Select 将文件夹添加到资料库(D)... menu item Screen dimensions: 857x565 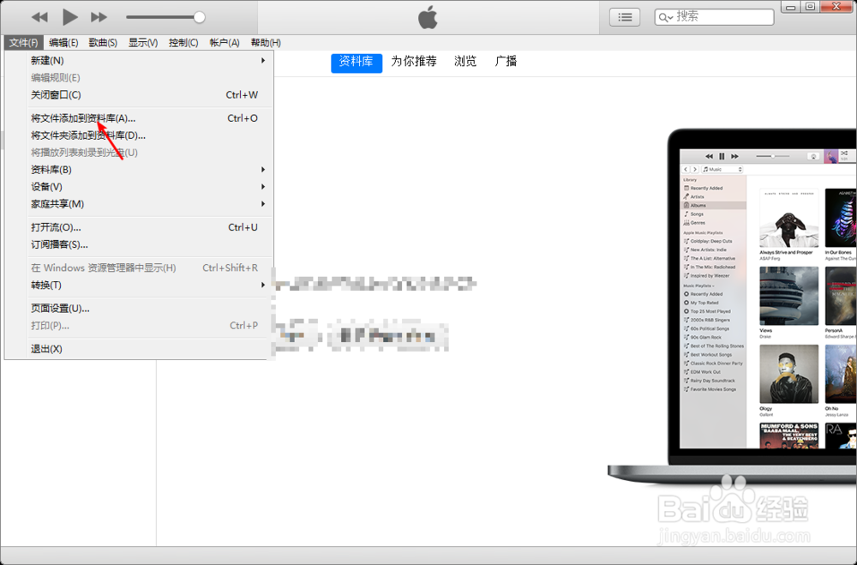pyautogui.click(x=139, y=135)
